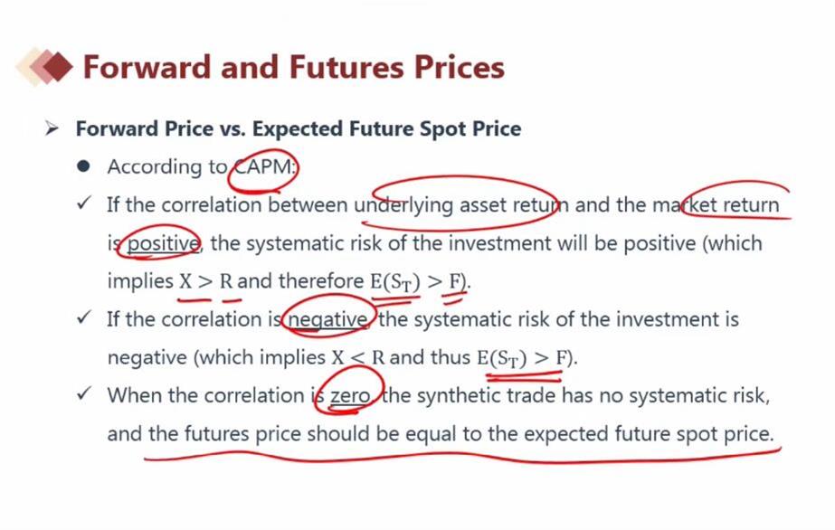Image resolution: width=835 pixels, height=530 pixels.
Task: Click the 'Forward Price vs. Expected Future Spot Price' heading
Action: [x=299, y=128]
